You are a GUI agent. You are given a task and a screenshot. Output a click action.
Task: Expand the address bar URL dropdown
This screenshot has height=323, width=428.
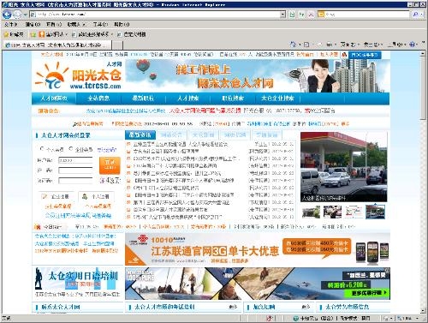282,15
